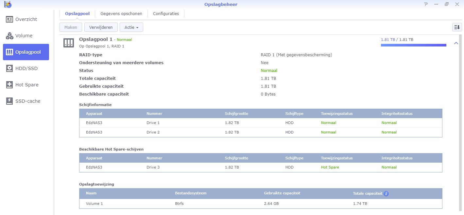Collapse the Opslagpool 1 details chevron

tap(456, 43)
